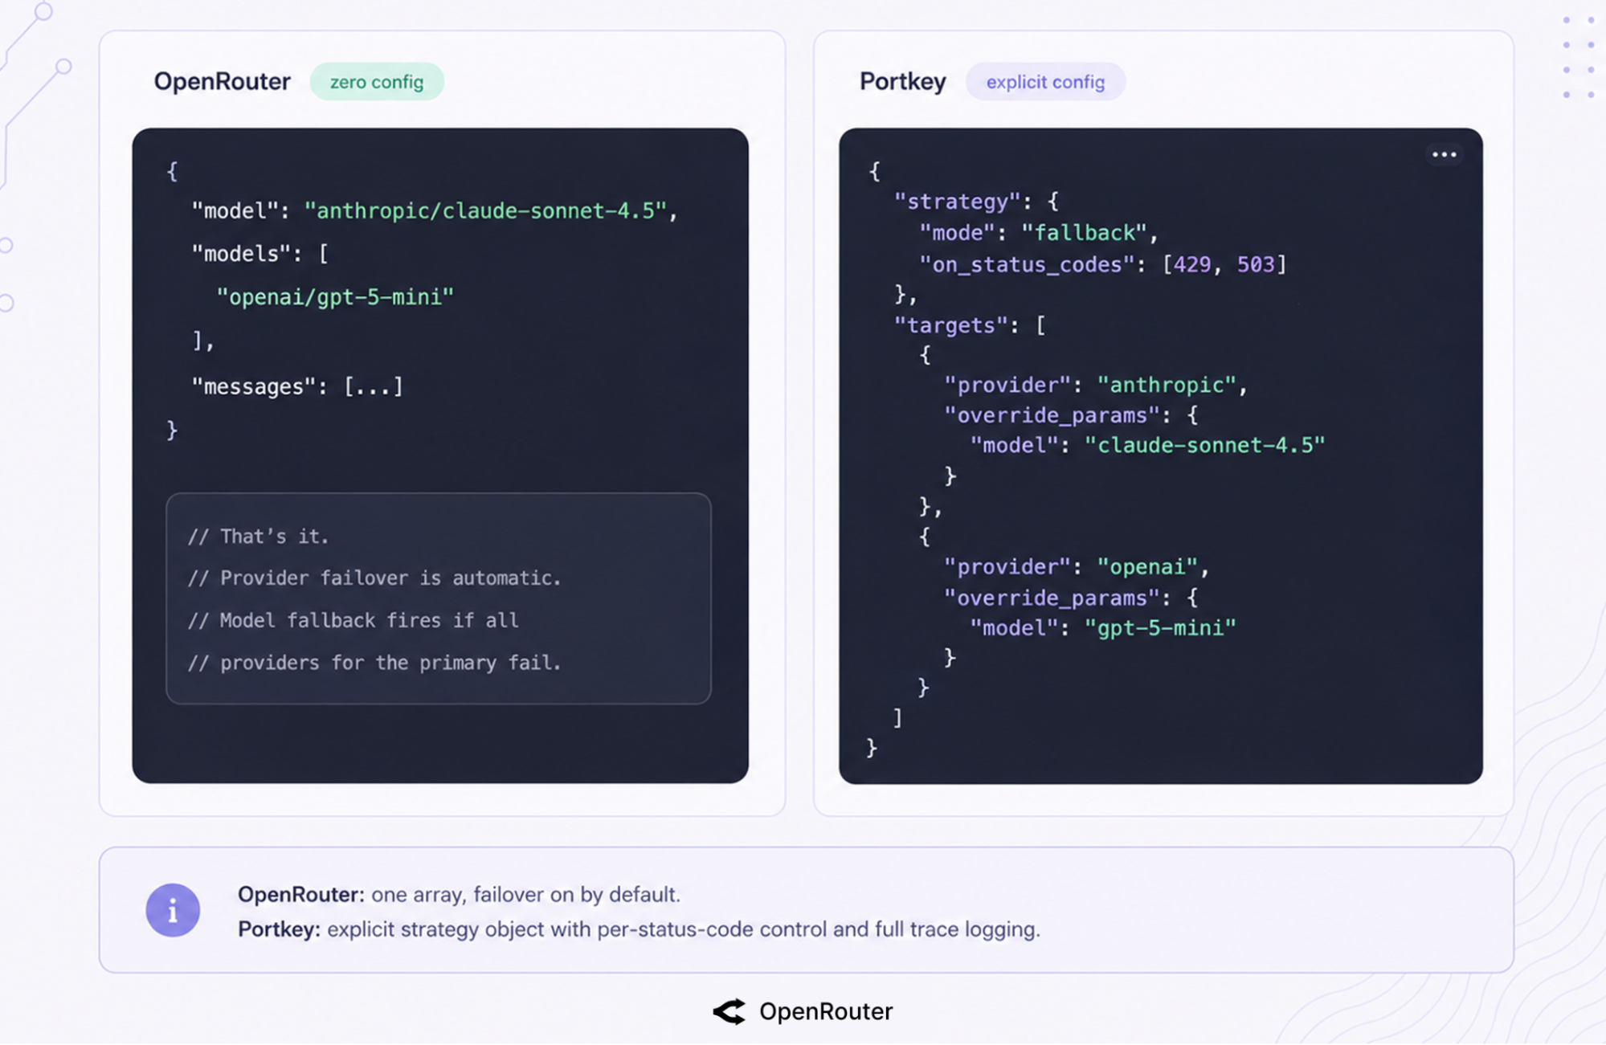This screenshot has width=1606, height=1045.
Task: Click the "provider": "anthropic" line
Action: 1096,386
